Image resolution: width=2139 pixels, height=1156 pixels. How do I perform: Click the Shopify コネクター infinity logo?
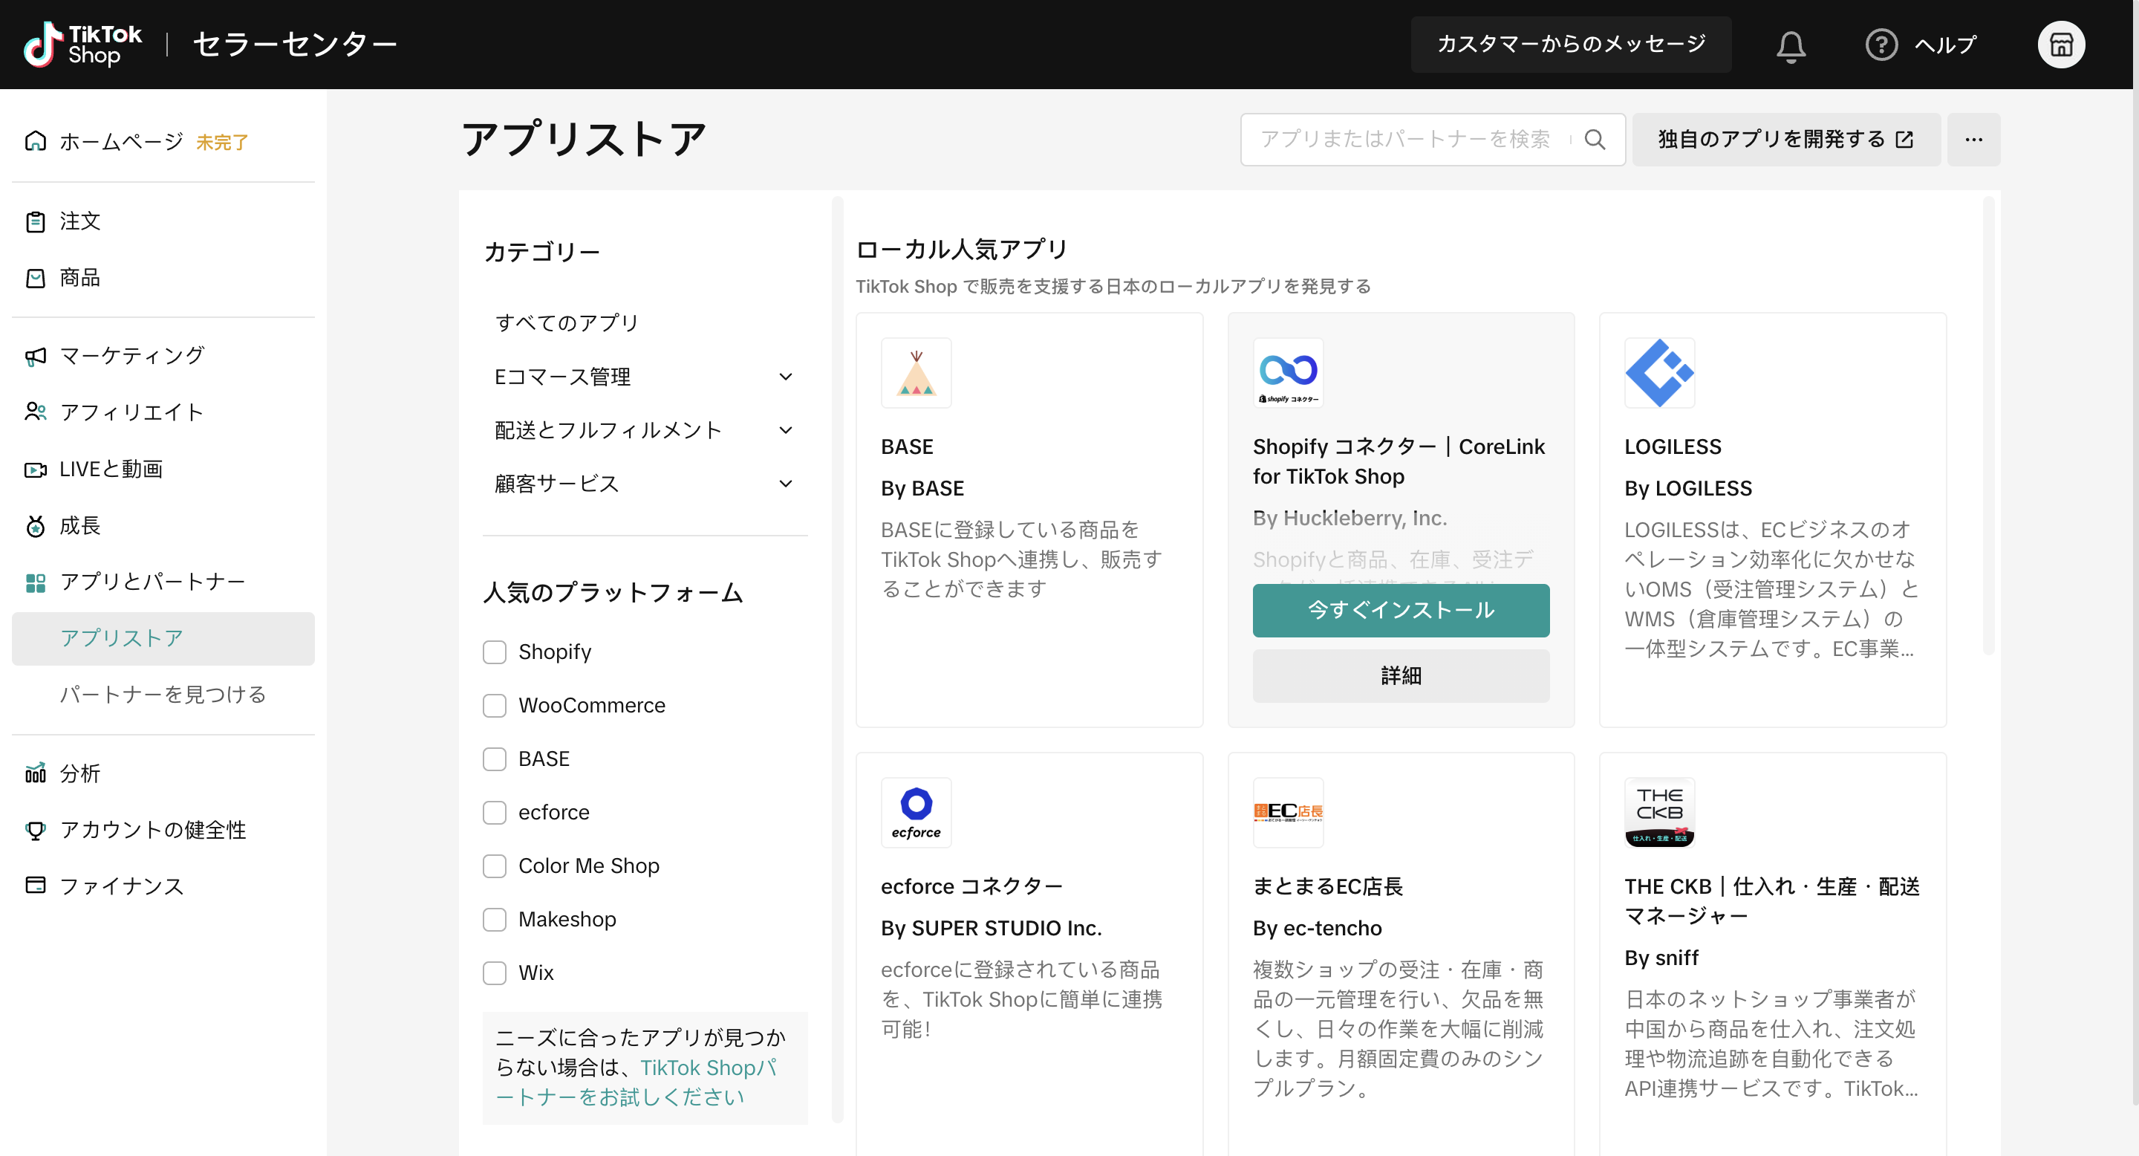[1288, 373]
